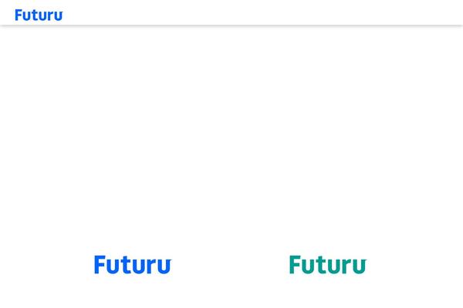463x308 pixels.
Task: Select the large blue Futuru logo
Action: [x=133, y=264]
